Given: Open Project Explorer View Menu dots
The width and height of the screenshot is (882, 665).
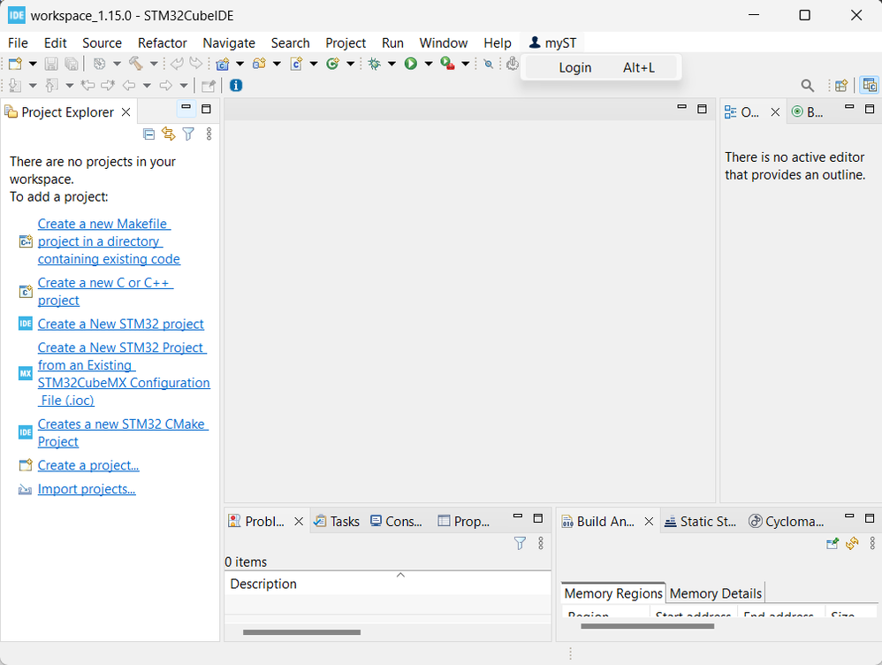Looking at the screenshot, I should click(x=209, y=134).
